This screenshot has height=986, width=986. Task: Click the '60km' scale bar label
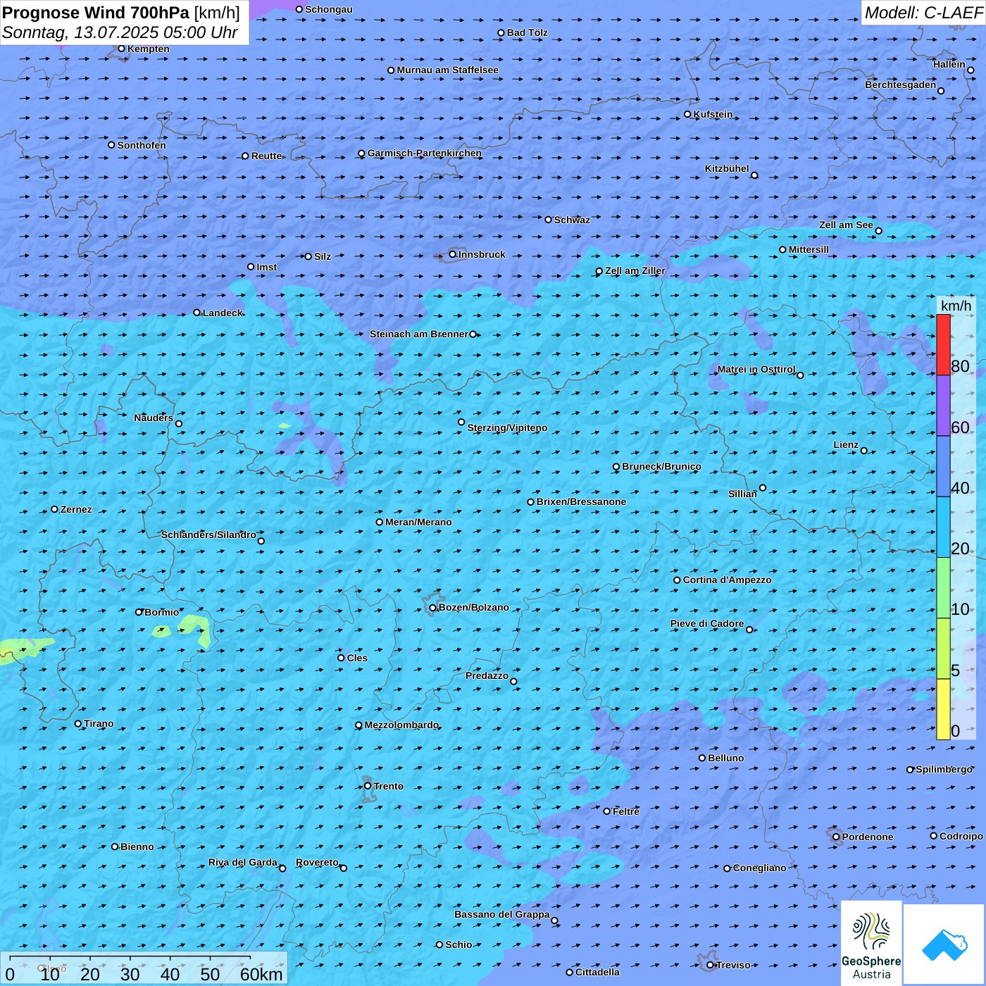pos(261,974)
